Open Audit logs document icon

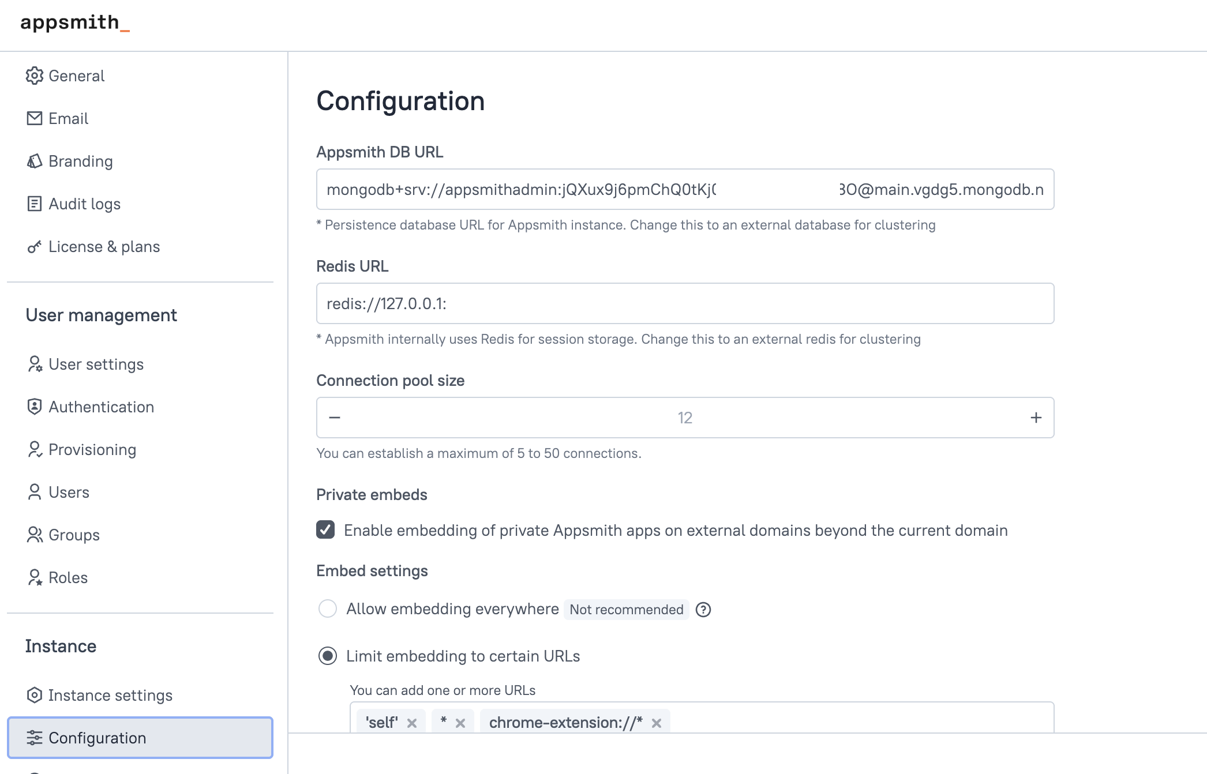pos(35,204)
